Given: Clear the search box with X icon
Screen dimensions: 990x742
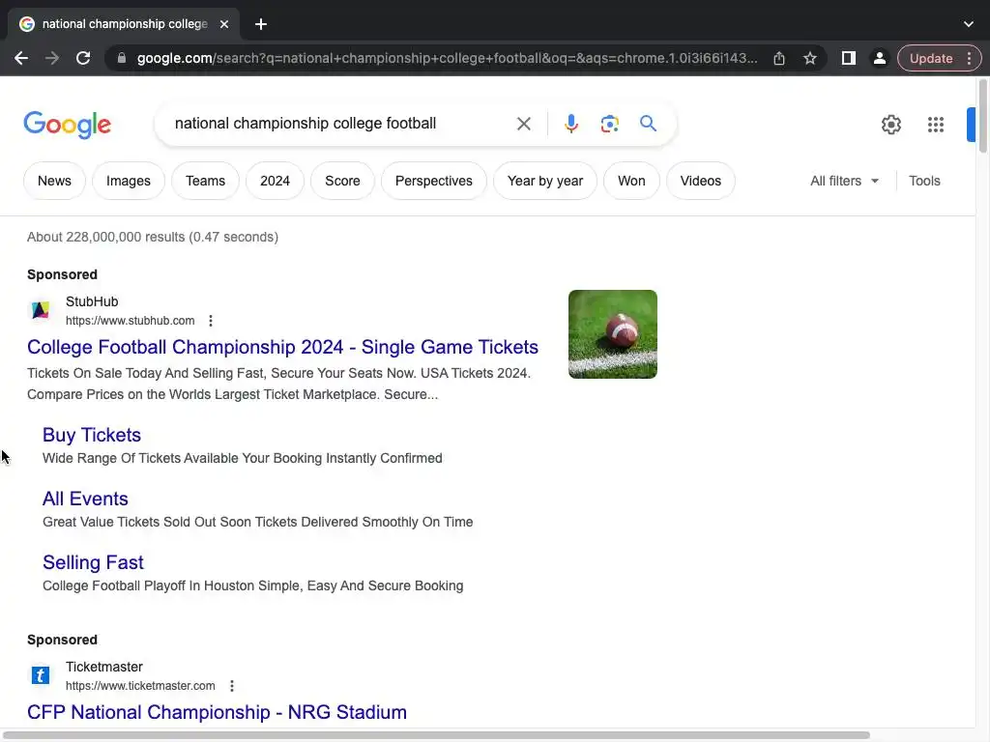Looking at the screenshot, I should coord(523,124).
